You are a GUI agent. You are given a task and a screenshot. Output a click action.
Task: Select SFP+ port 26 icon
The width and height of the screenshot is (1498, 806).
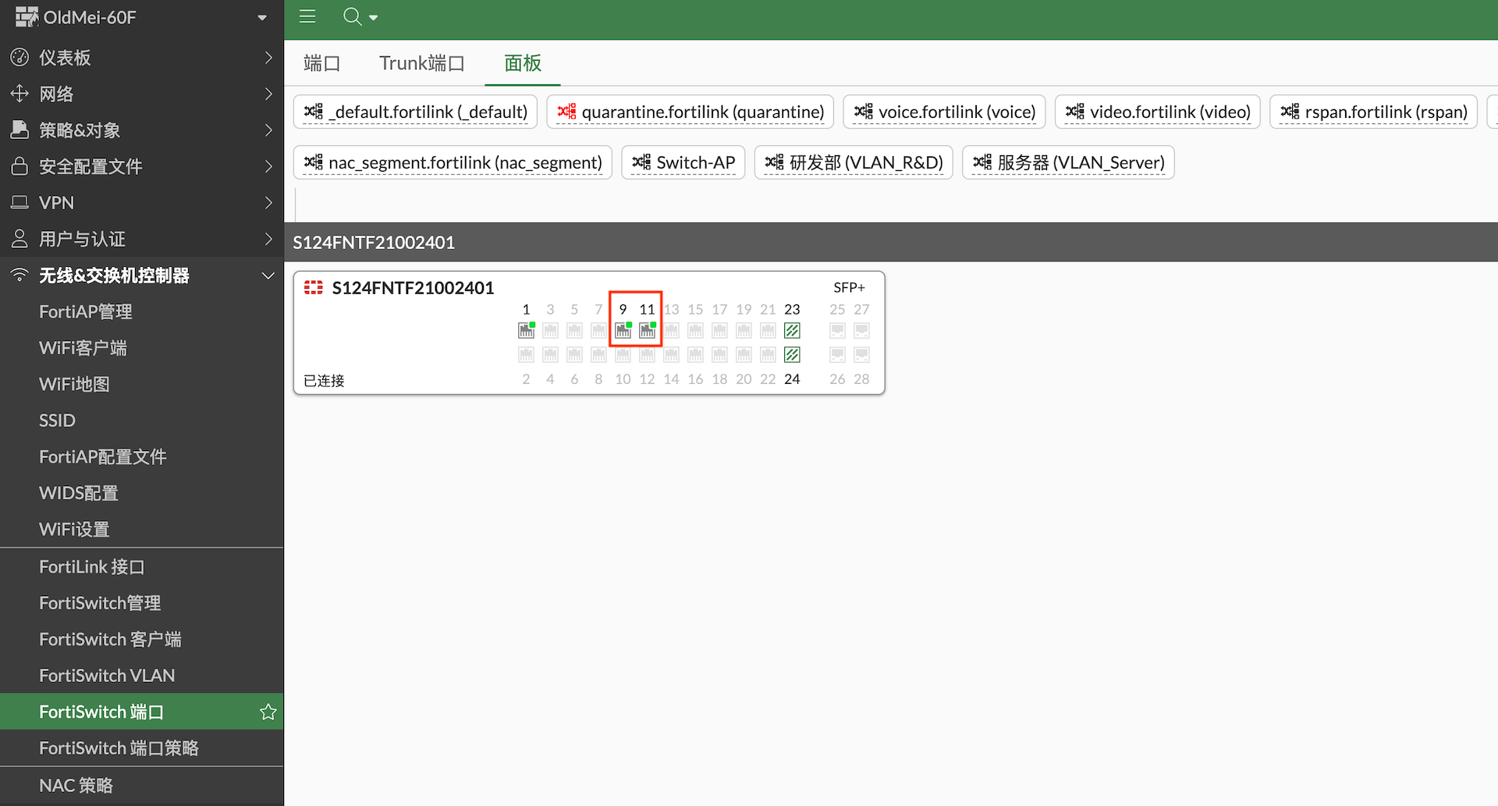point(837,355)
